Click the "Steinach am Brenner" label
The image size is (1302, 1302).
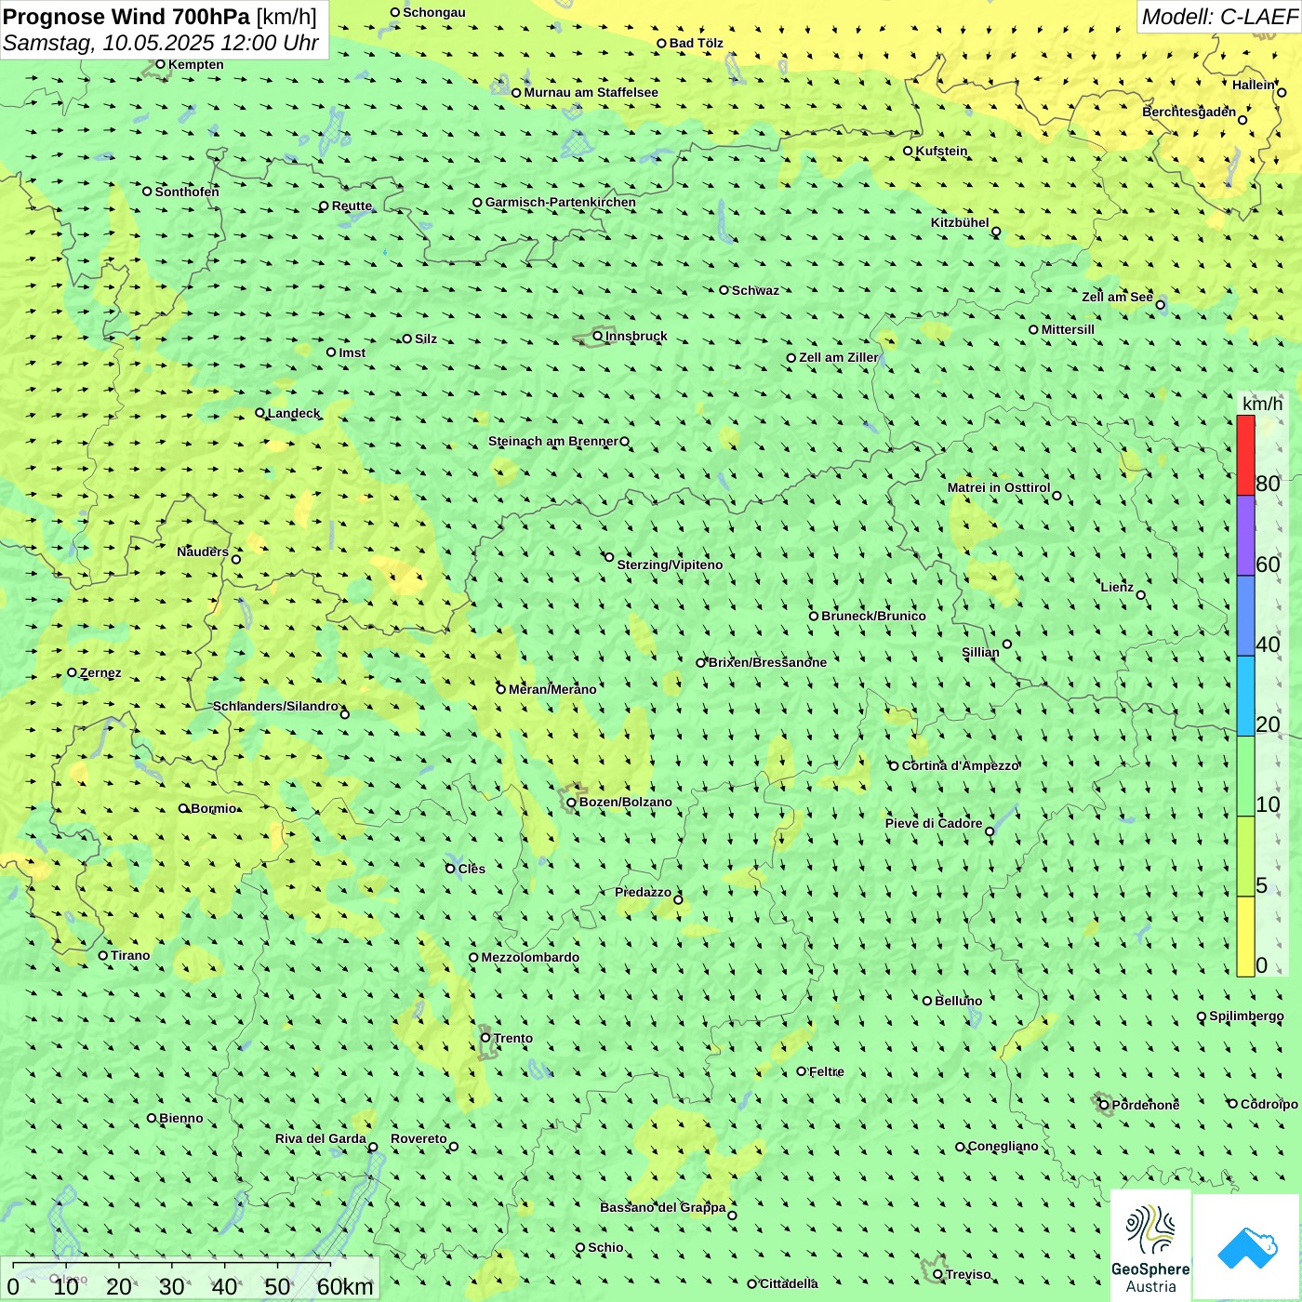pos(553,441)
